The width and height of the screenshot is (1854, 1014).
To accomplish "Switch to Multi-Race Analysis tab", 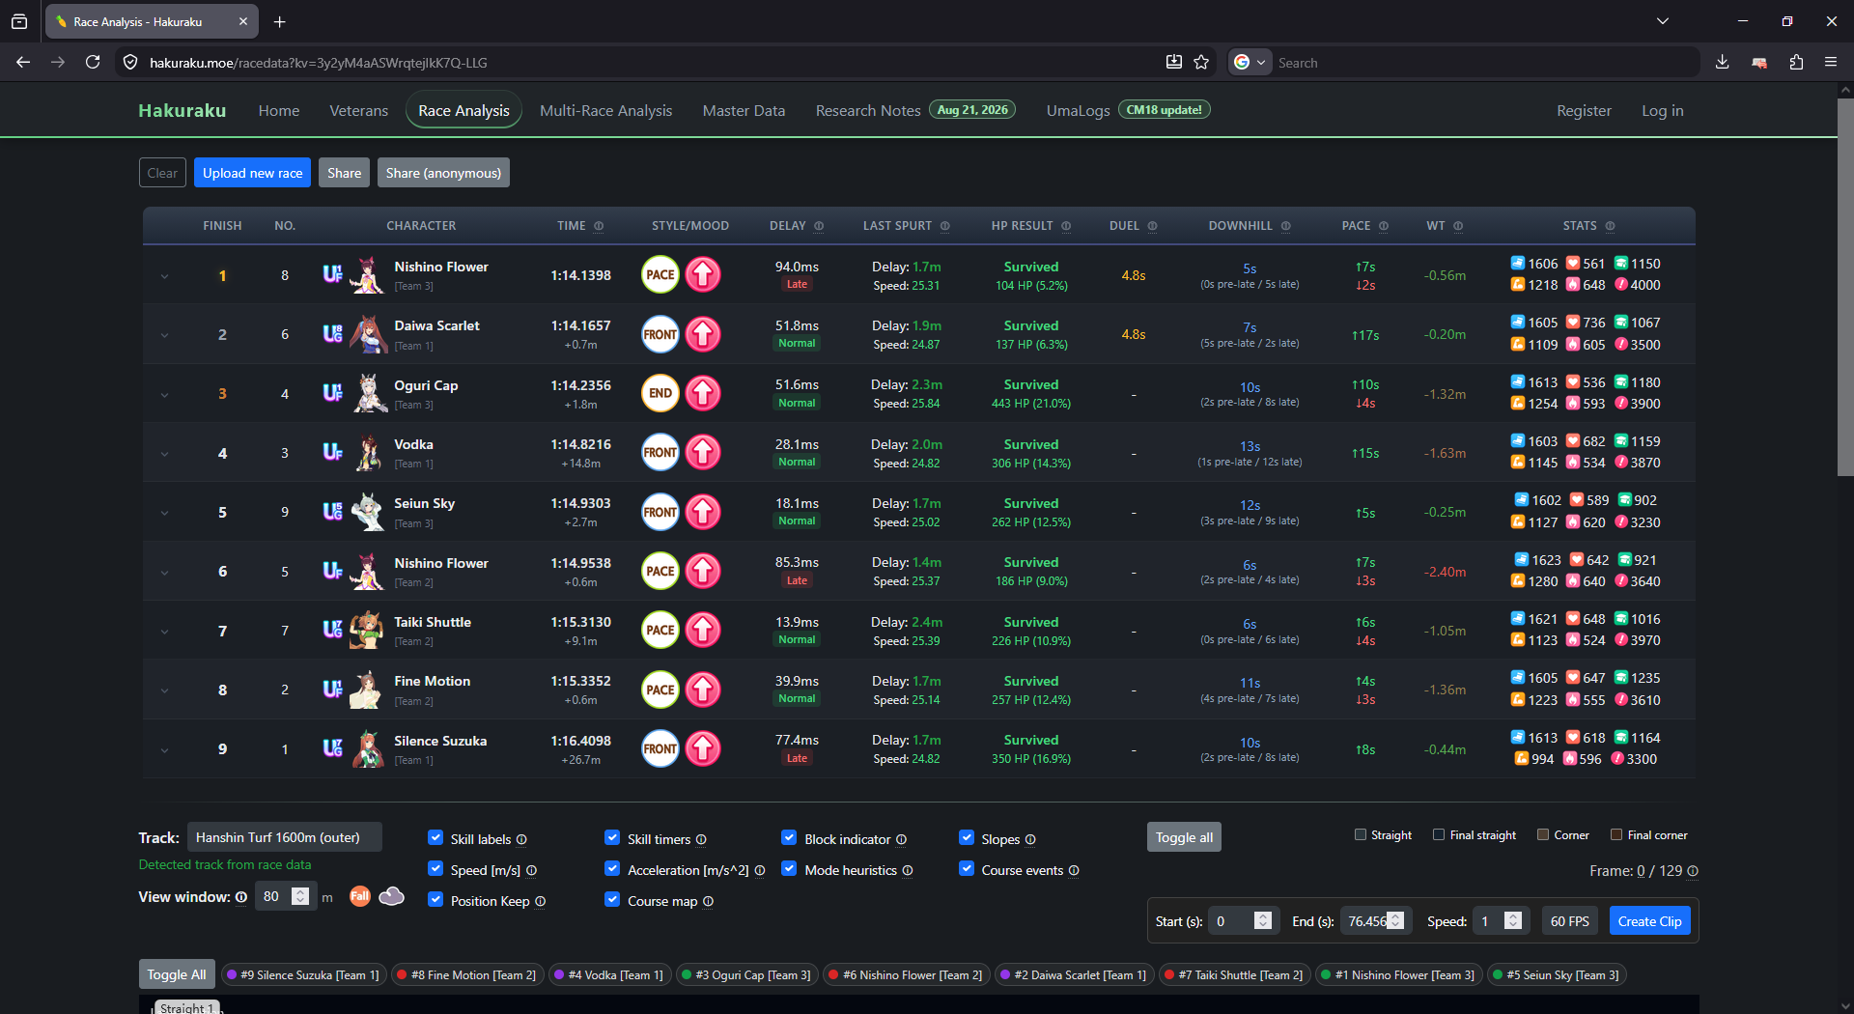I will [606, 110].
